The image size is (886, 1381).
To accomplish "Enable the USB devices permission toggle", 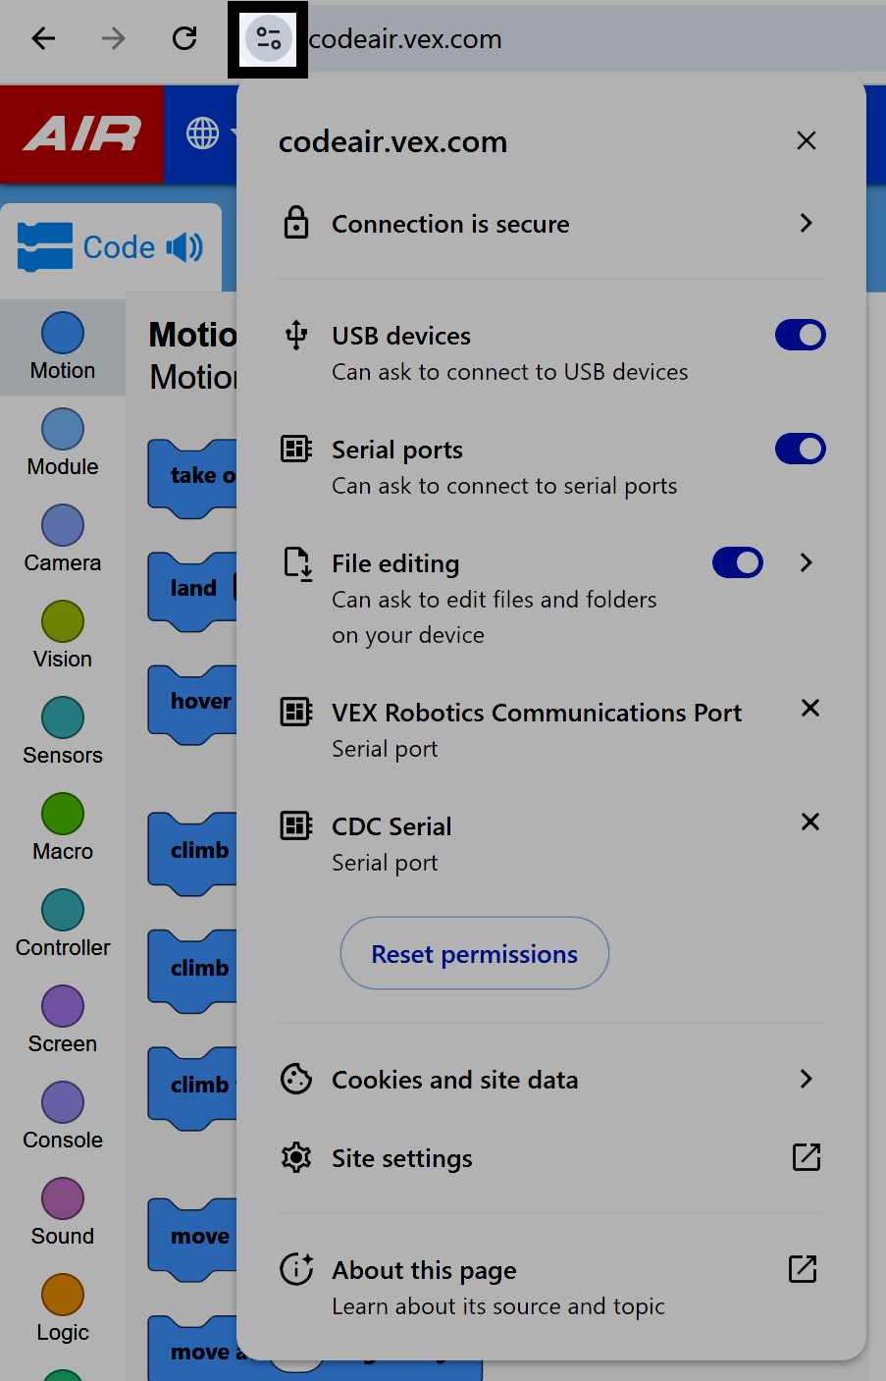I will click(800, 335).
